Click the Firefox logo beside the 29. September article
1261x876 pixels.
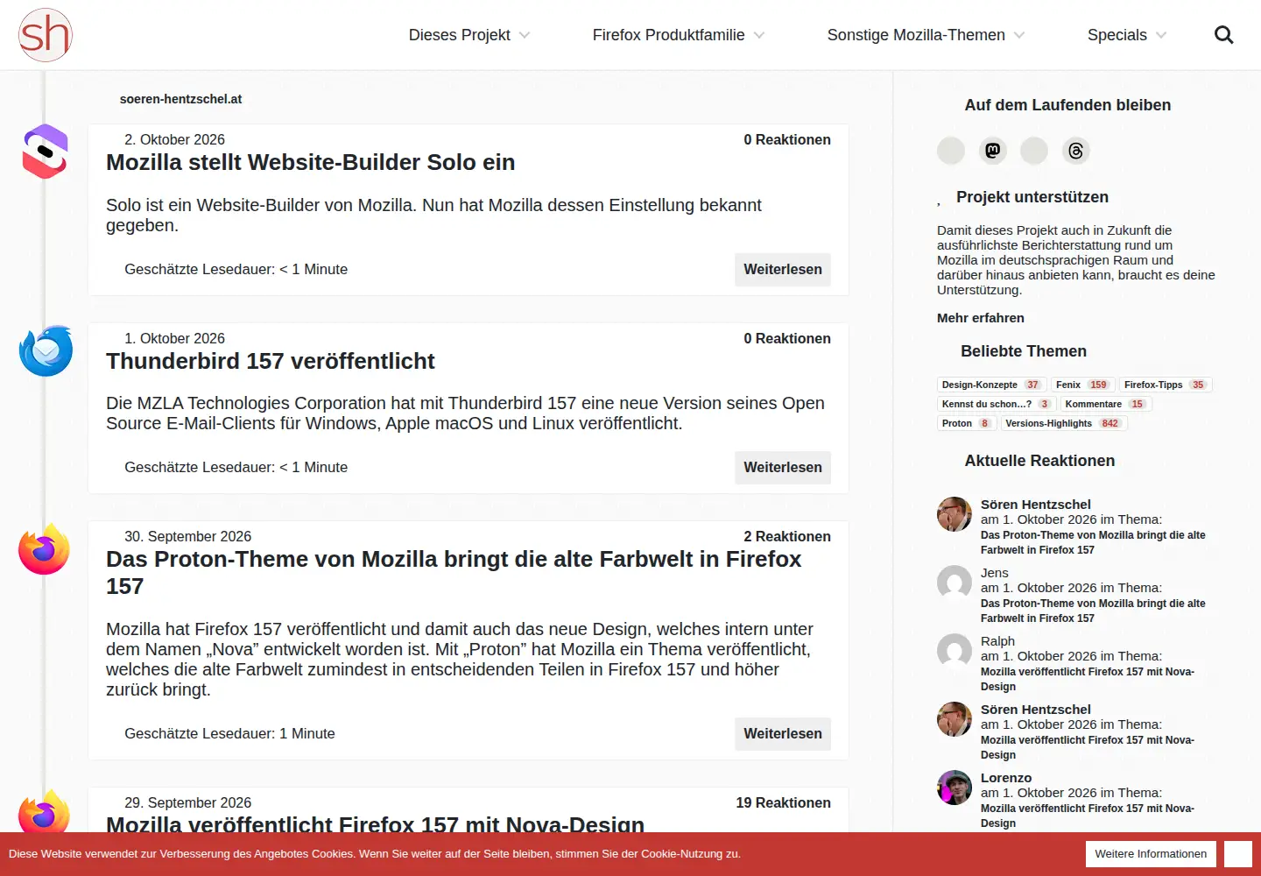[45, 811]
